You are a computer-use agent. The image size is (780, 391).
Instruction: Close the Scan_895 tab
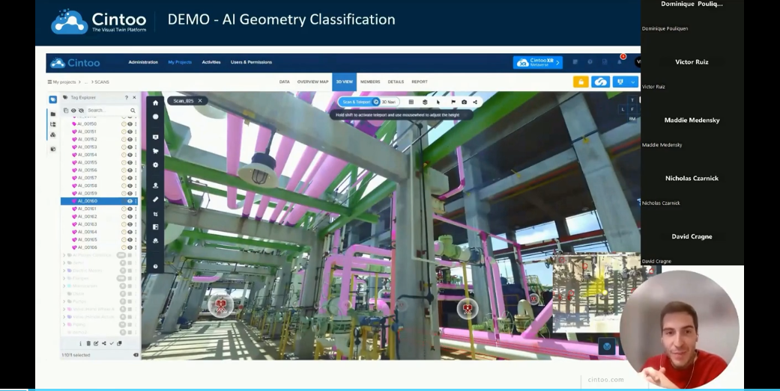[x=200, y=101]
